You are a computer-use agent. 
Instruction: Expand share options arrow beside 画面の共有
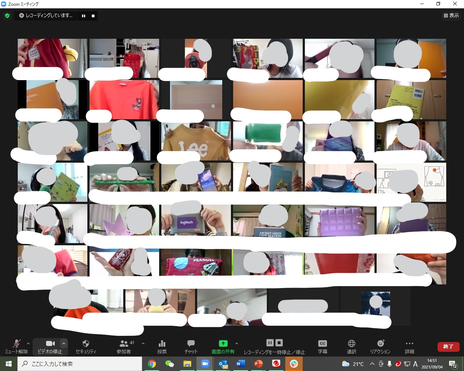(x=237, y=343)
